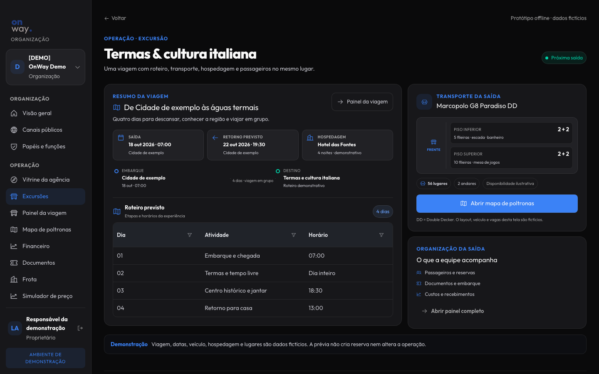Image resolution: width=599 pixels, height=374 pixels.
Task: Click the hotel icon in the Hospedagem card
Action: pos(310,138)
